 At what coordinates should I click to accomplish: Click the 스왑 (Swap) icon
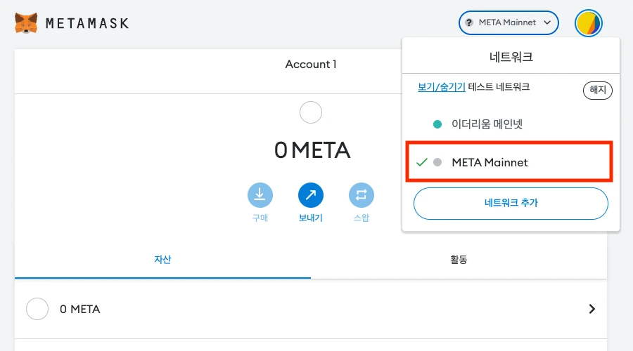click(x=362, y=195)
